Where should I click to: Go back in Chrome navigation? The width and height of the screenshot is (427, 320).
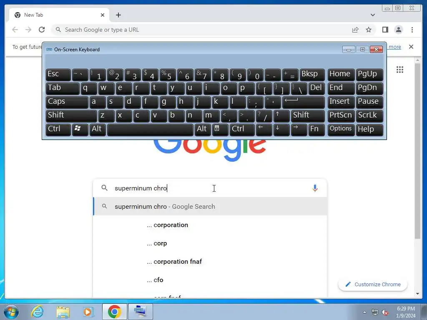15,30
